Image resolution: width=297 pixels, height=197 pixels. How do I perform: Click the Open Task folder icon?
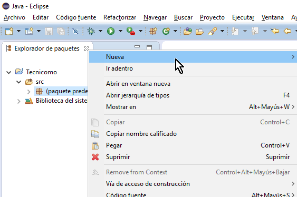[199, 31]
